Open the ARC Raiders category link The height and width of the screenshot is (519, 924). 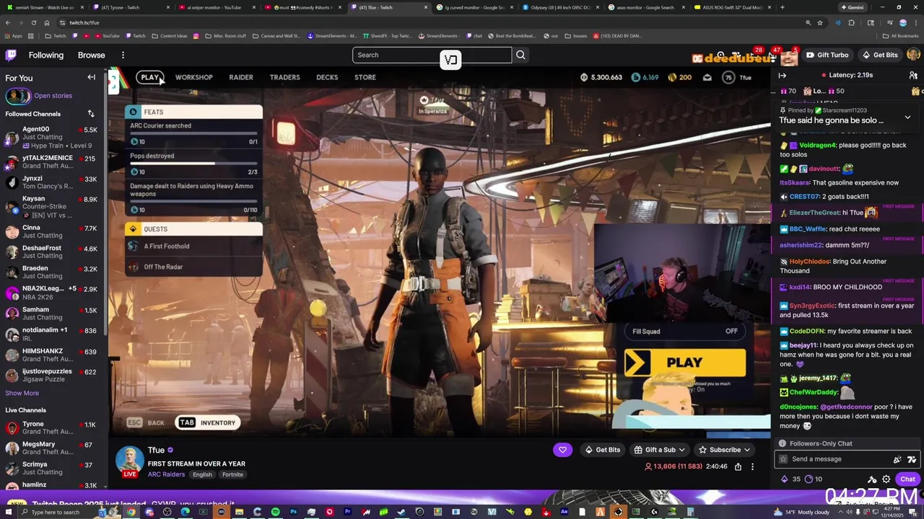(166, 474)
